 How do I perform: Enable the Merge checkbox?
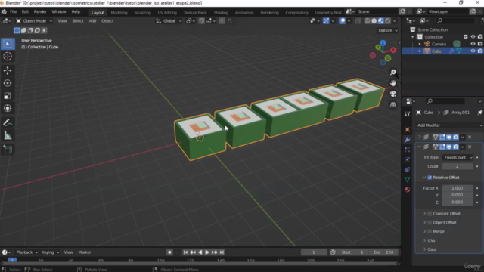pyautogui.click(x=430, y=232)
